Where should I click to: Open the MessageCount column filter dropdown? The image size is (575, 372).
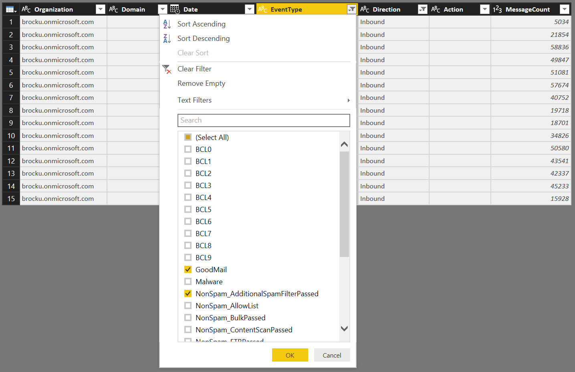(564, 9)
